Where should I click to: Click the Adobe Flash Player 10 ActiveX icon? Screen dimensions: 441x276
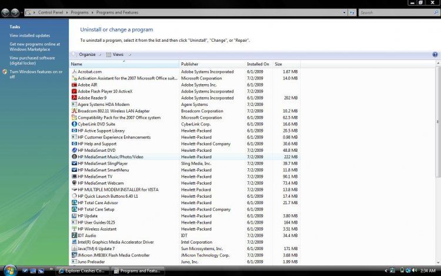[74, 91]
